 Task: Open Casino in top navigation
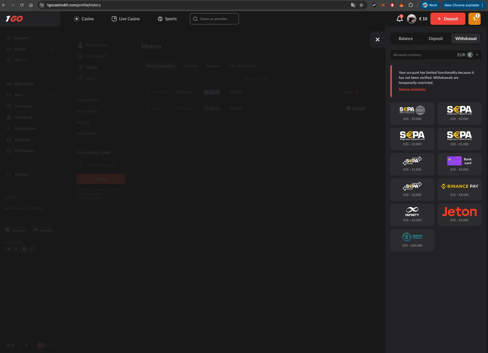pyautogui.click(x=84, y=19)
